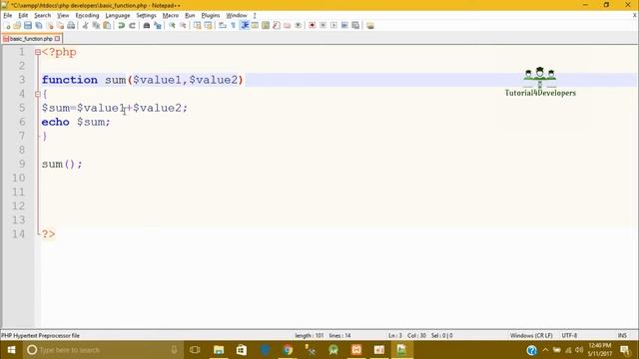This screenshot has width=639, height=359.
Task: Select the basic_function.php tab
Action: point(31,39)
